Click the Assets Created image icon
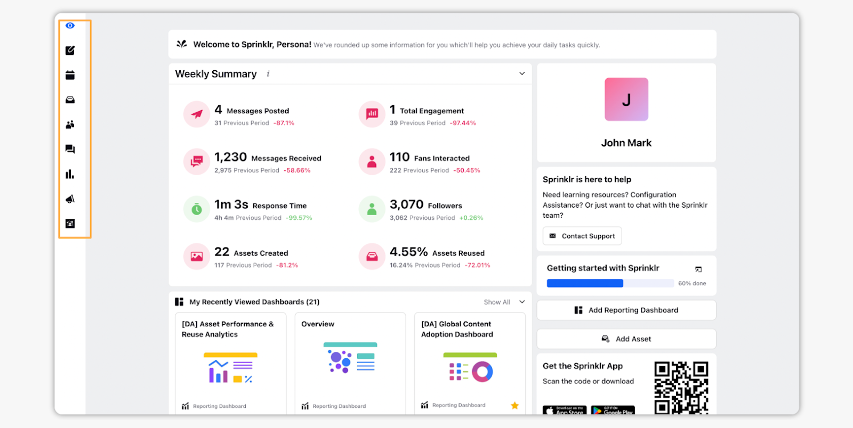 (197, 257)
